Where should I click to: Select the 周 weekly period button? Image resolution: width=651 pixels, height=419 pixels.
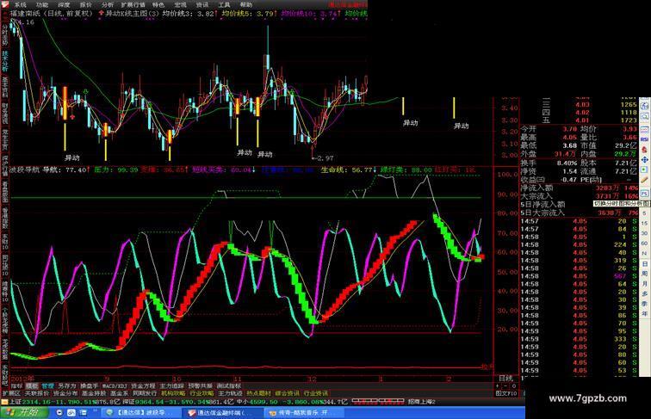[x=644, y=274]
